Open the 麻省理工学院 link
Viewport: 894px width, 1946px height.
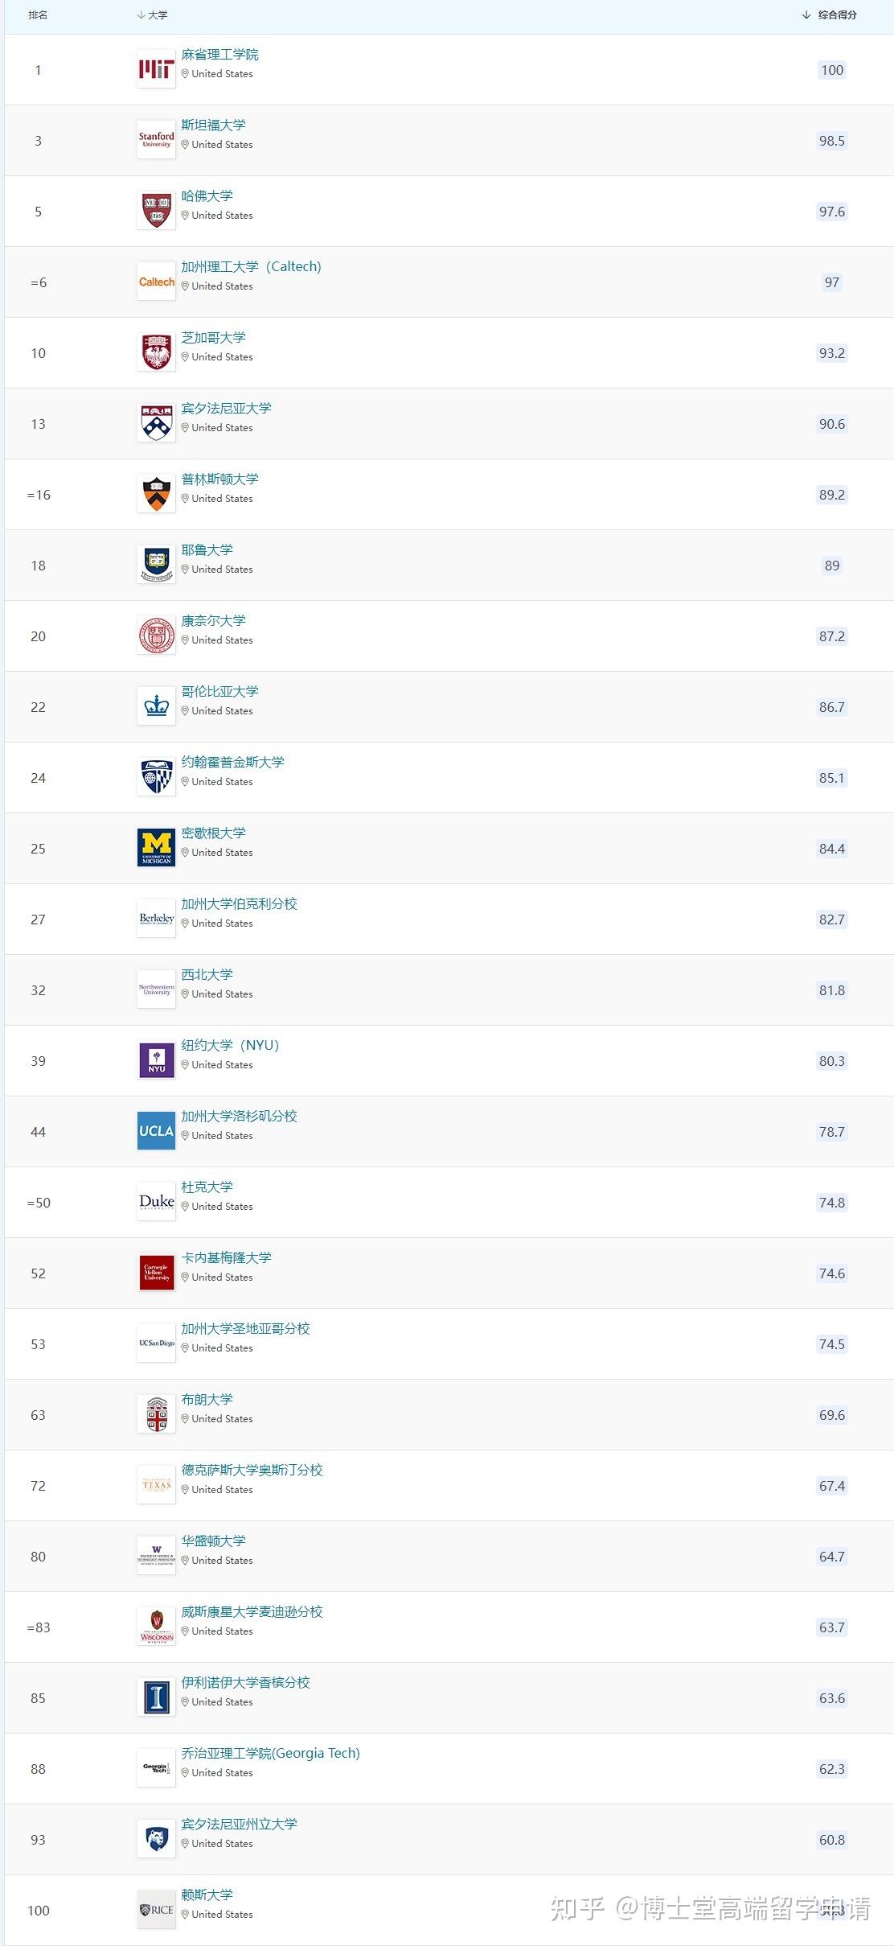[219, 55]
